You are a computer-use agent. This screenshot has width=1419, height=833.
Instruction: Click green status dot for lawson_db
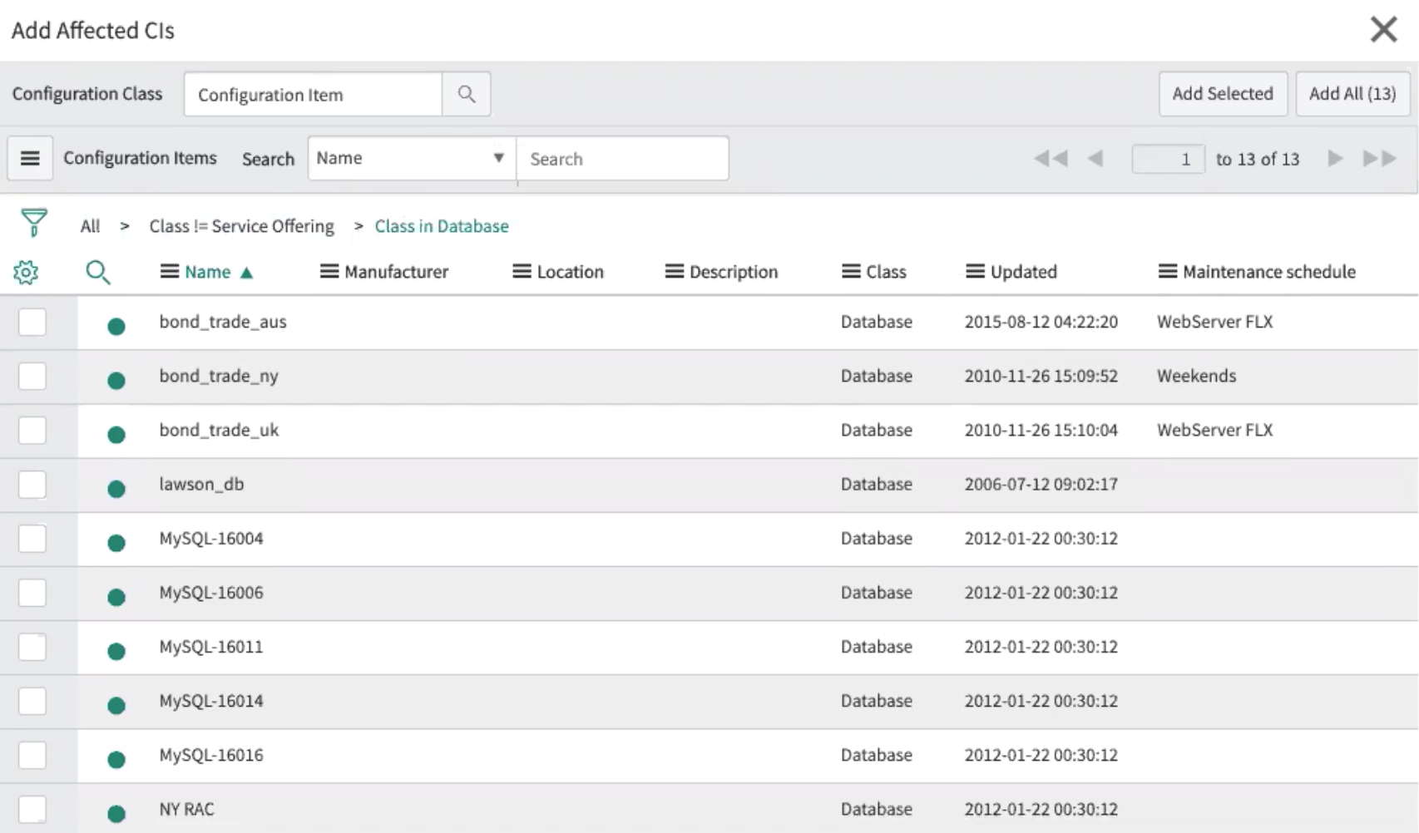[116, 488]
